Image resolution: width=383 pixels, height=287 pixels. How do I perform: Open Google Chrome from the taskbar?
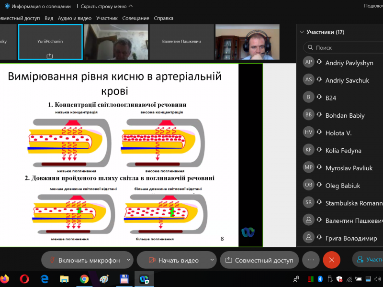click(84, 278)
